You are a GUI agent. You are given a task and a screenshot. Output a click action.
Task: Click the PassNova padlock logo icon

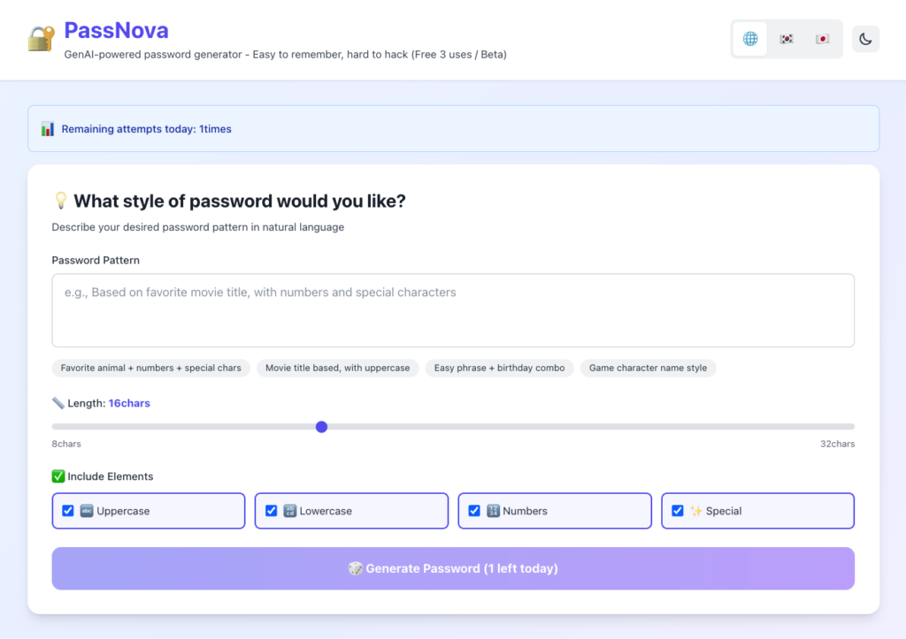point(41,39)
